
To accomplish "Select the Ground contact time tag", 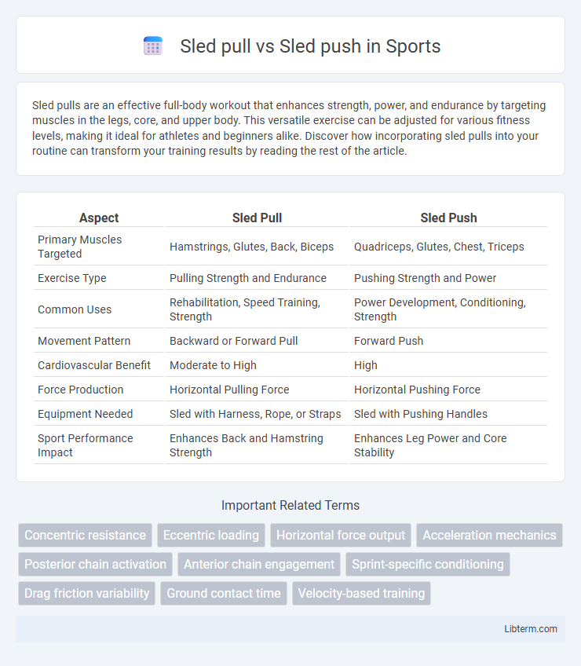I will 224,593.
